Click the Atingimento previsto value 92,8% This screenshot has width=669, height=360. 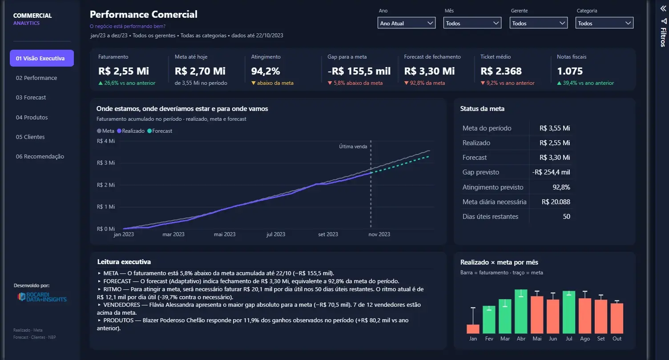pyautogui.click(x=561, y=187)
